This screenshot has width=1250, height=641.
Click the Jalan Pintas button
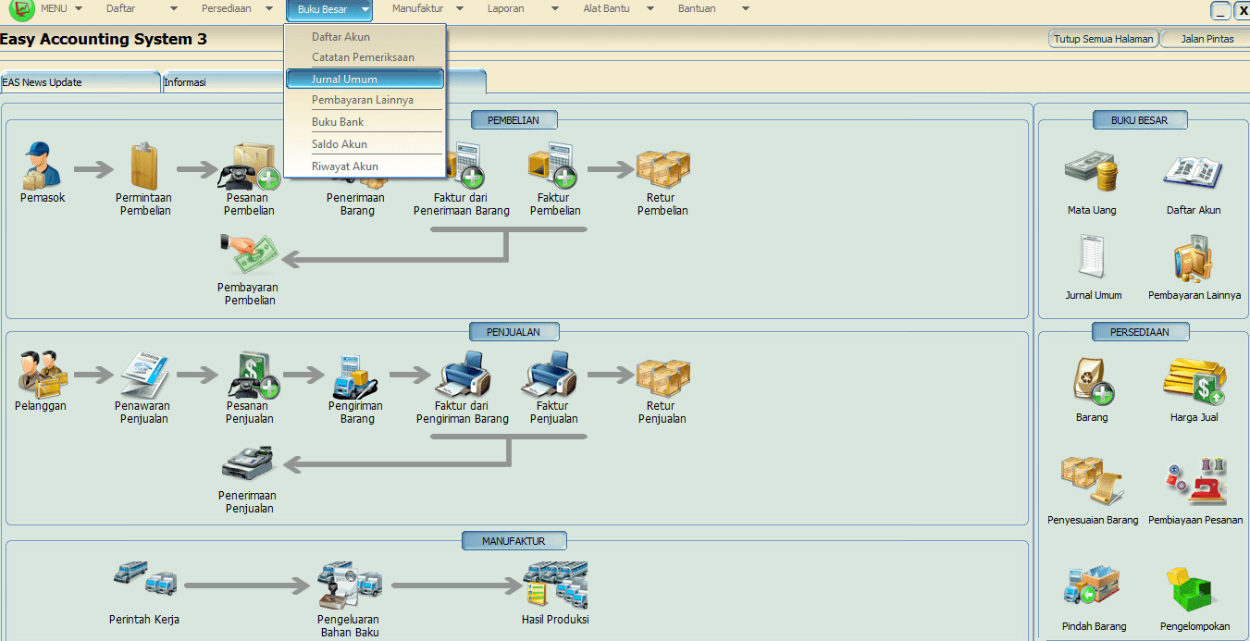click(1207, 39)
